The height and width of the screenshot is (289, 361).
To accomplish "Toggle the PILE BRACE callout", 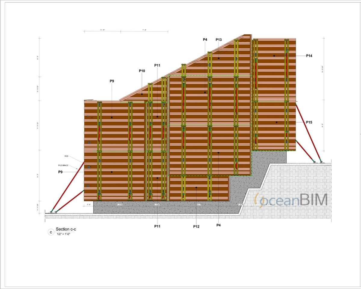I will pos(64,165).
